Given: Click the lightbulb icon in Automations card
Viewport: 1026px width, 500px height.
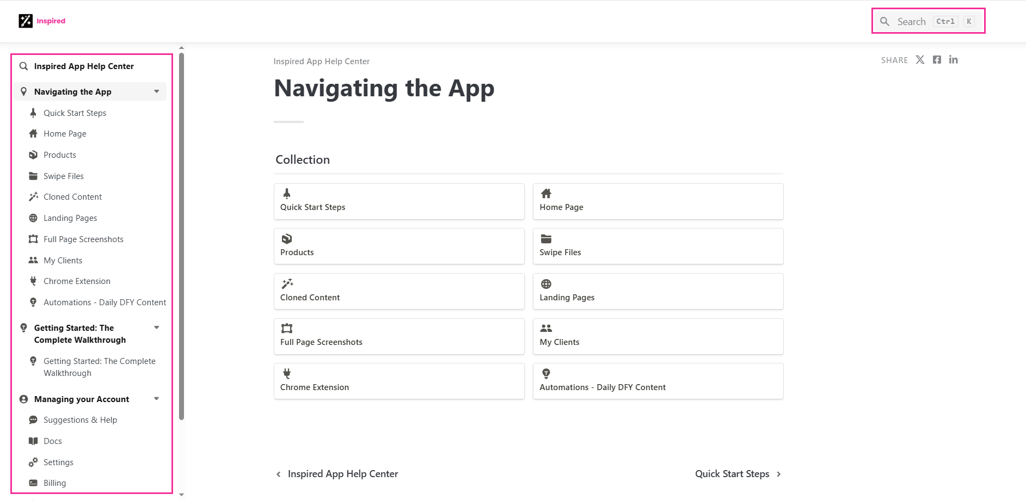Looking at the screenshot, I should coord(546,373).
